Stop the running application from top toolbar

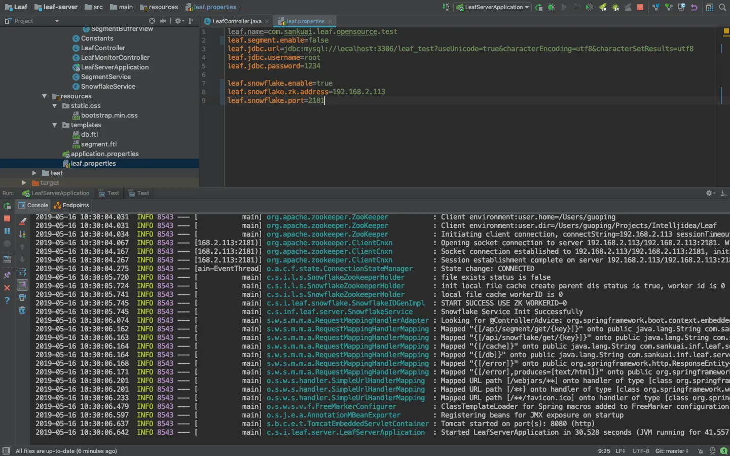640,7
